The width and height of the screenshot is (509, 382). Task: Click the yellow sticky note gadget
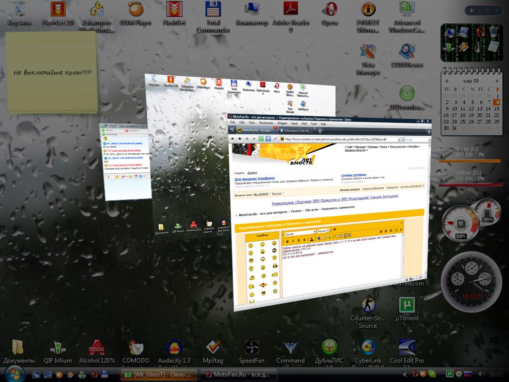[52, 72]
